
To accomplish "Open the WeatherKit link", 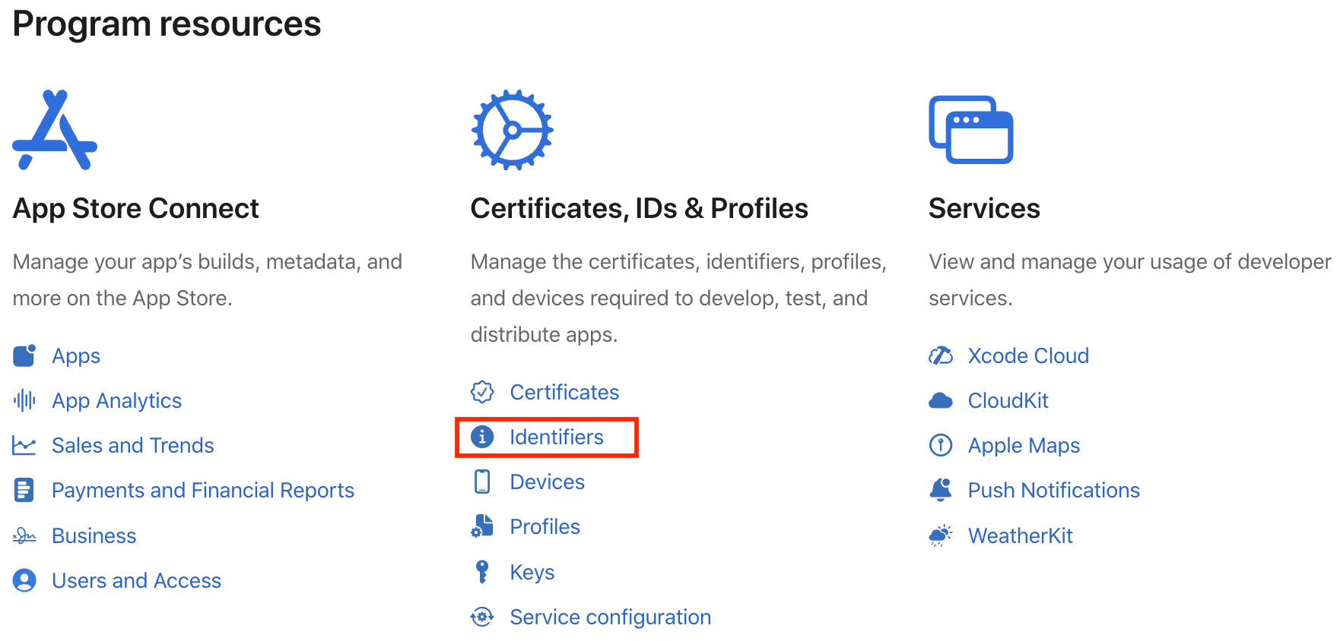I will (x=1021, y=535).
